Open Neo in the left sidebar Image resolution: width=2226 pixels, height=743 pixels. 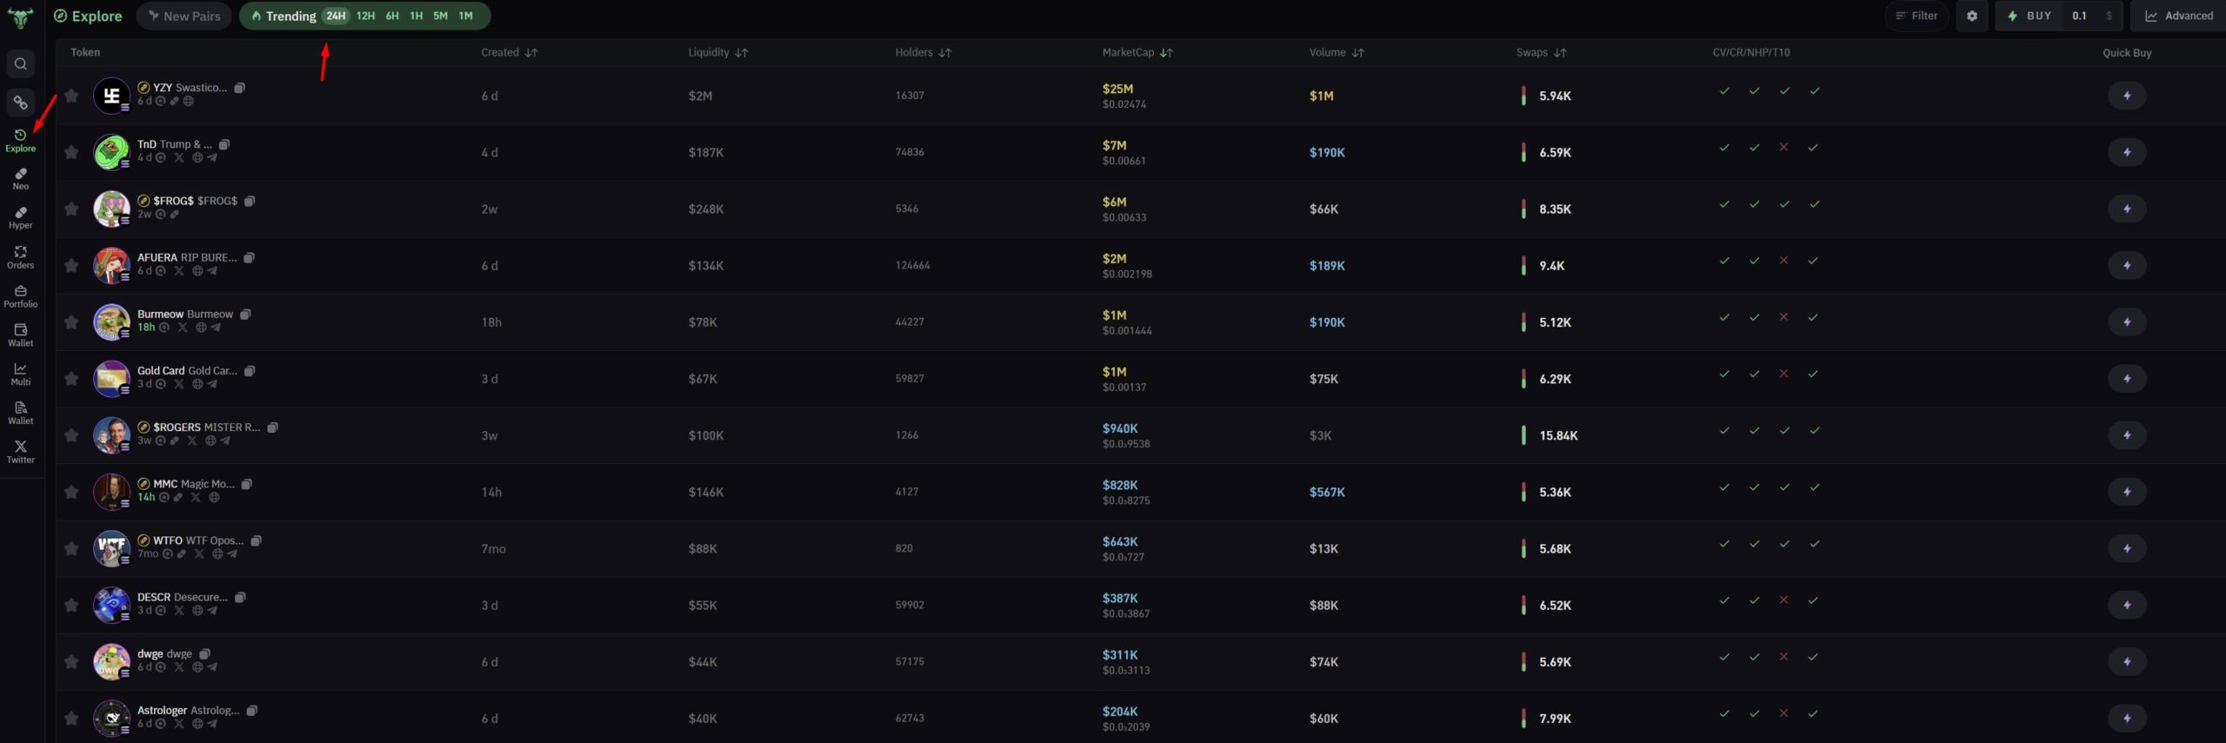pyautogui.click(x=21, y=178)
